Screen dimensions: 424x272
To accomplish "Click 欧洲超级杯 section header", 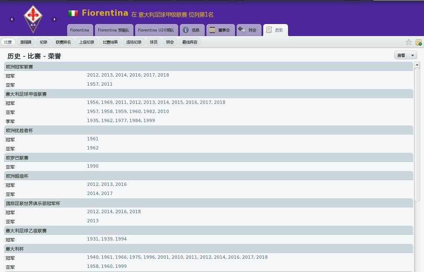I will pyautogui.click(x=208, y=176).
